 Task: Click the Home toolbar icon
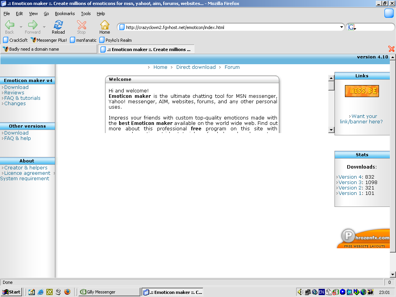104,25
